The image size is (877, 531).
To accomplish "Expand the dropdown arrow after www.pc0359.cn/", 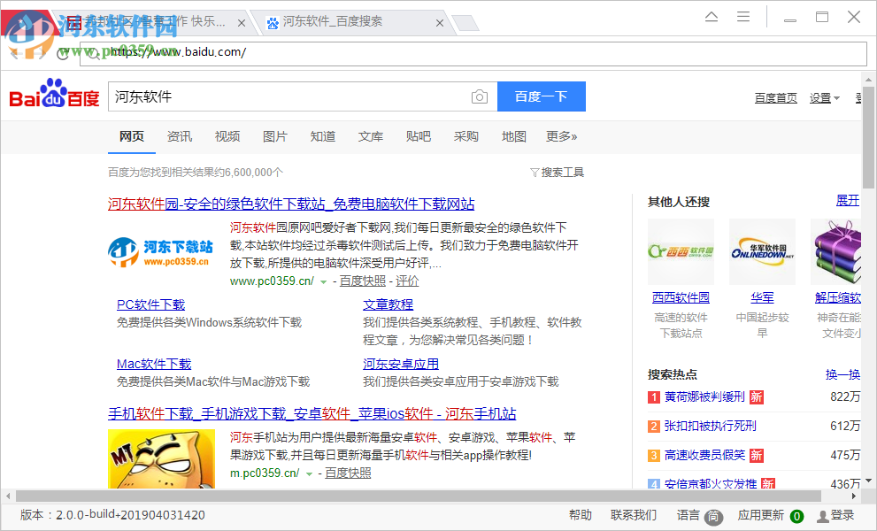I will 323,282.
